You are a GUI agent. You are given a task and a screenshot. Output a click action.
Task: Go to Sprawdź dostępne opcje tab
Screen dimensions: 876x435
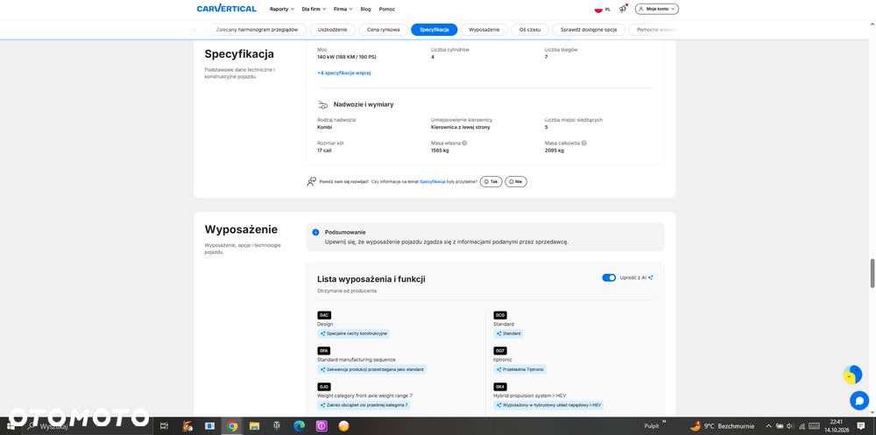coord(589,30)
